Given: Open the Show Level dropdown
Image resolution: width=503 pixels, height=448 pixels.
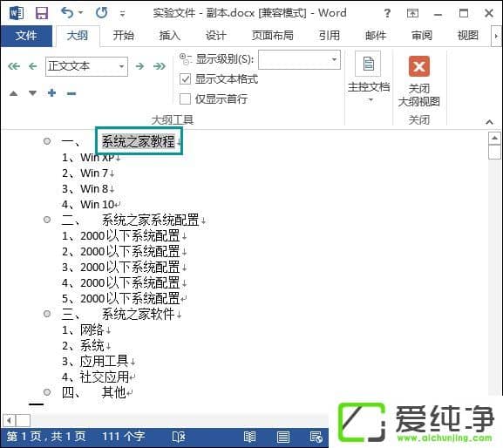Looking at the screenshot, I should [x=299, y=59].
